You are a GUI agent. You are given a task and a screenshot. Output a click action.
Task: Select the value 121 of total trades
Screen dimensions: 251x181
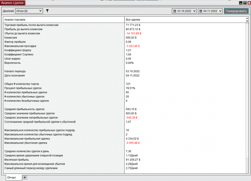[x=128, y=84]
